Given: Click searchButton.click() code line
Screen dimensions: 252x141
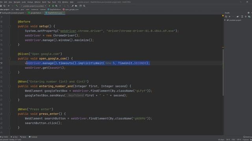Looking at the screenshot, I should [x=43, y=123].
